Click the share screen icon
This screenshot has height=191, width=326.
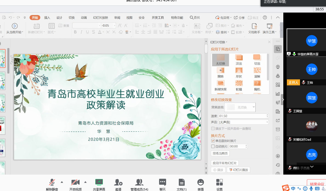99,182
